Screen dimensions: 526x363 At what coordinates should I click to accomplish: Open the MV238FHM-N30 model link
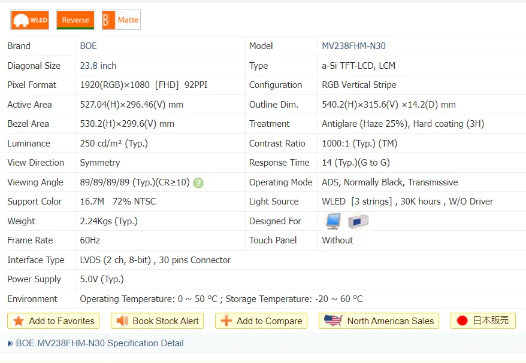click(x=355, y=46)
